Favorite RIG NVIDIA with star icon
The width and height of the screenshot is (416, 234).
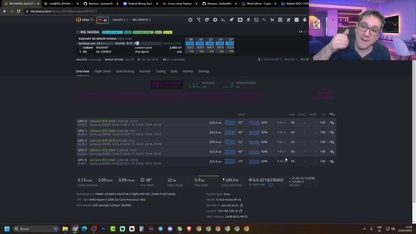[78, 32]
